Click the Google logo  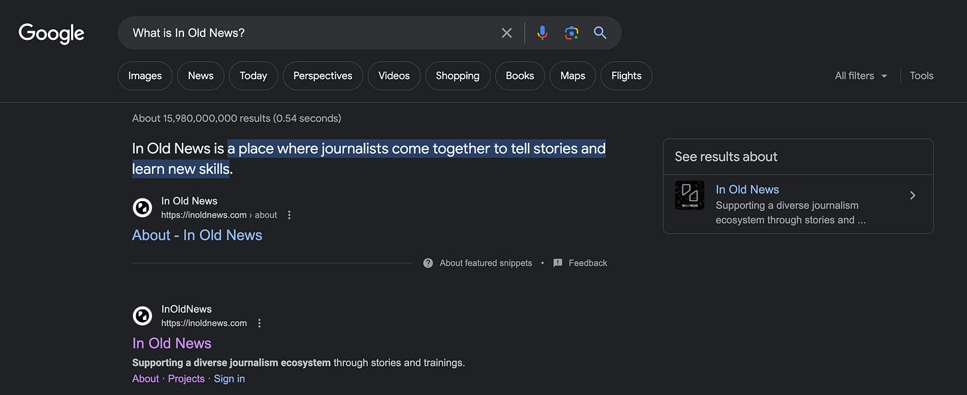click(x=51, y=33)
